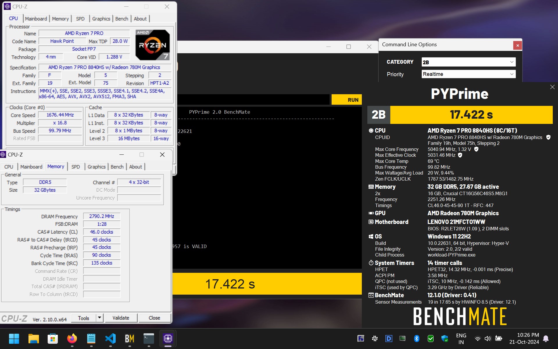Open Bench tab in upper CPU-Z window
558x349 pixels.
(122, 19)
